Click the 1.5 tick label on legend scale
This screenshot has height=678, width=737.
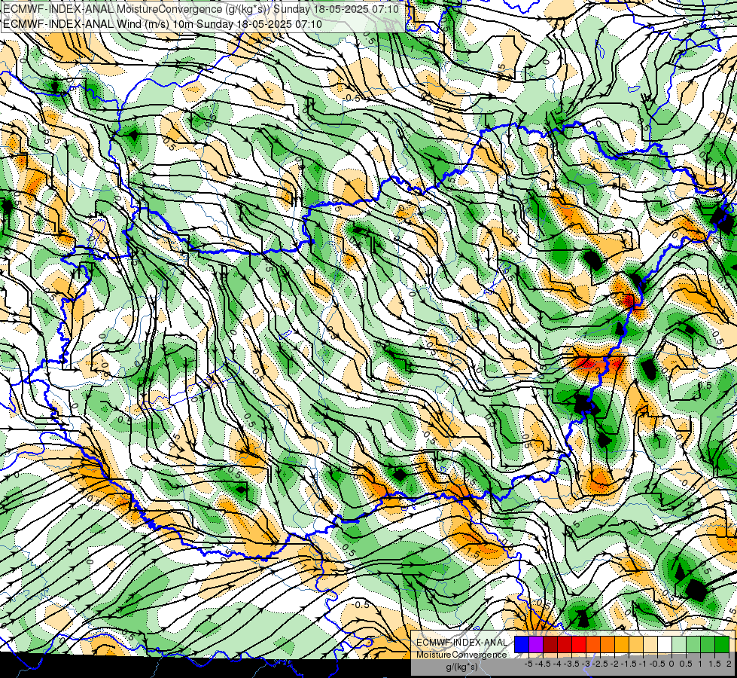(715, 664)
